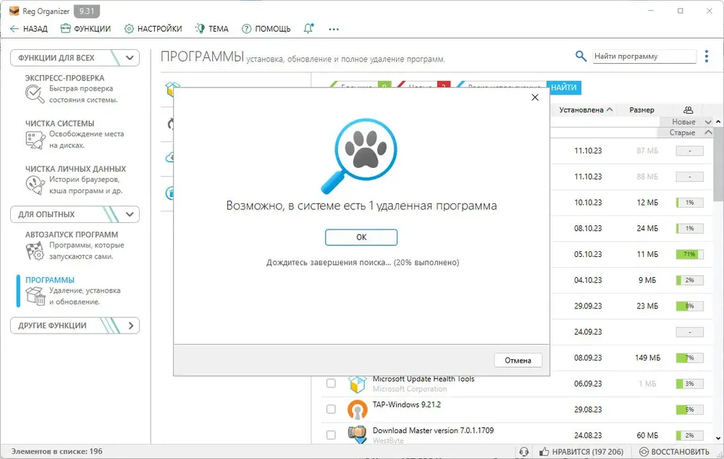
Task: Click Microsoft Update Health Tools icon
Action: [357, 384]
